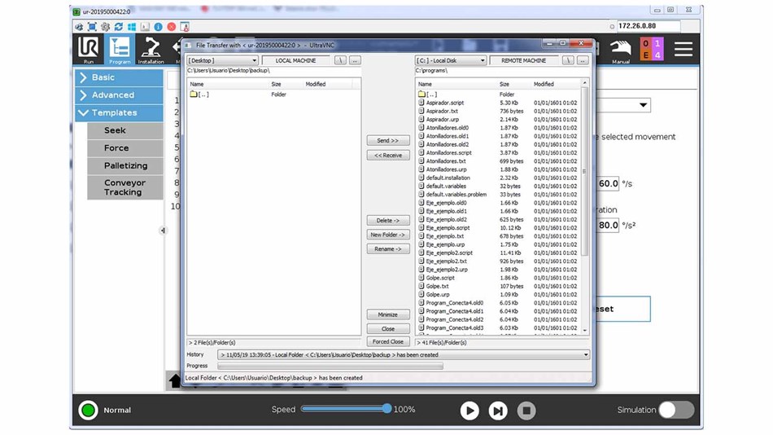773x435 pixels.
Task: Open the Installation robot arm icon
Action: (151, 50)
